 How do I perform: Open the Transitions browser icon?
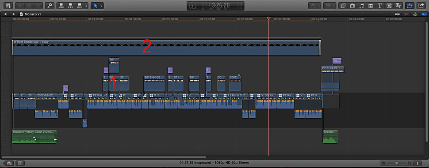[371, 5]
